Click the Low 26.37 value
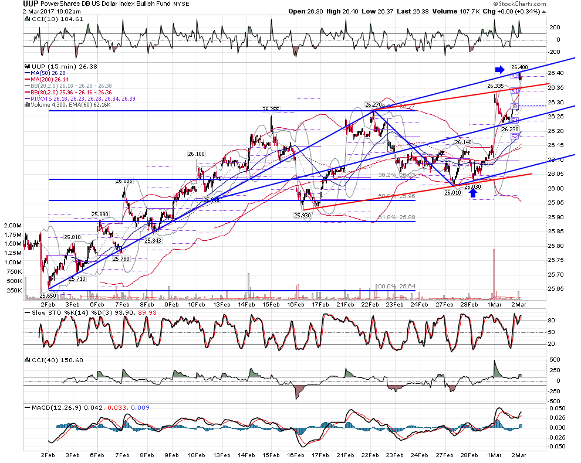This screenshot has height=463, width=581. click(377, 12)
